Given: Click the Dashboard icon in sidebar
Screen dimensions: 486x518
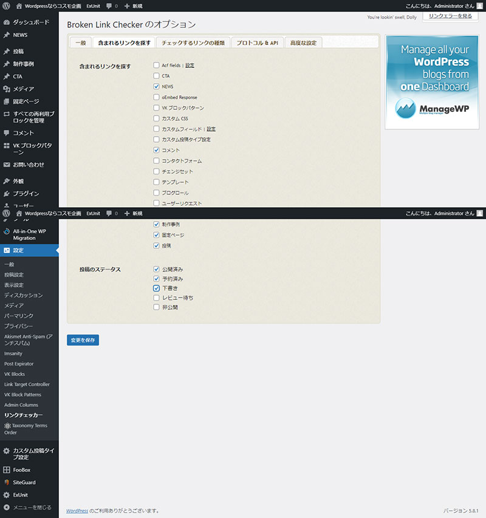Looking at the screenshot, I should coord(7,22).
